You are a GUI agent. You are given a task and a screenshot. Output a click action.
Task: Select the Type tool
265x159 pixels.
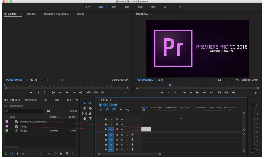(x=90, y=119)
